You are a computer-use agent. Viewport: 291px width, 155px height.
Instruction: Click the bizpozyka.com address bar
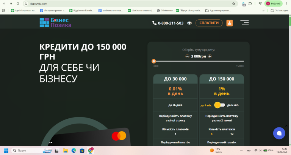[130, 4]
